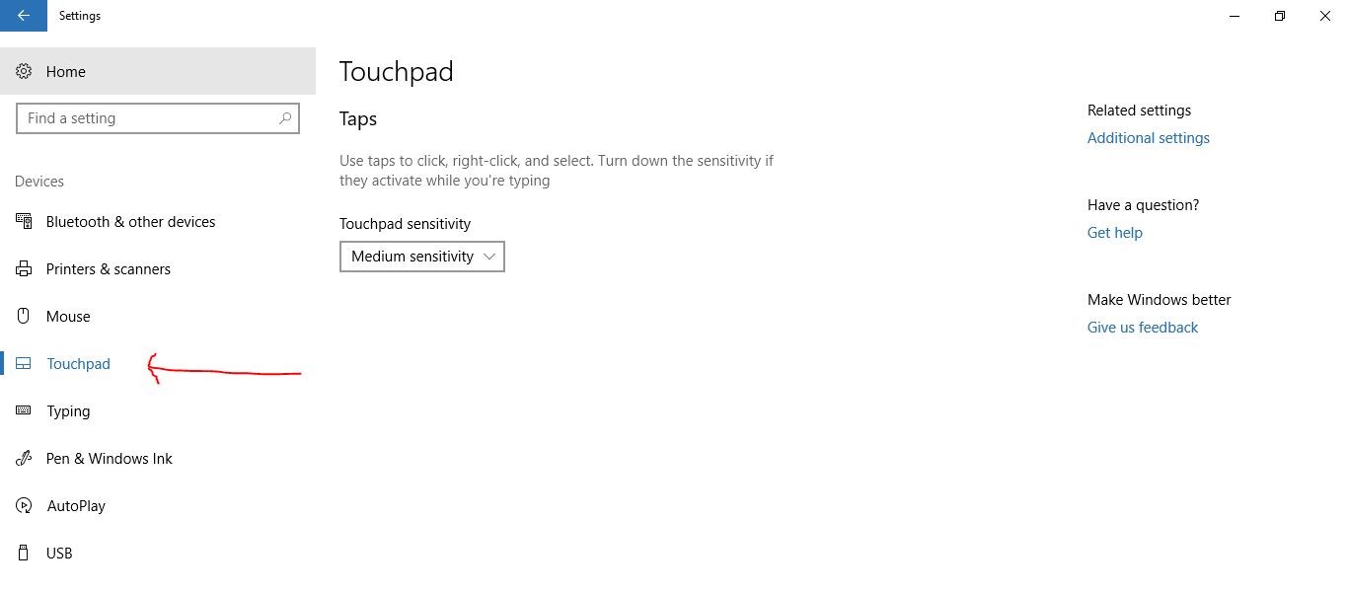Click inside the Find a setting field
This screenshot has width=1348, height=593.
point(148,117)
